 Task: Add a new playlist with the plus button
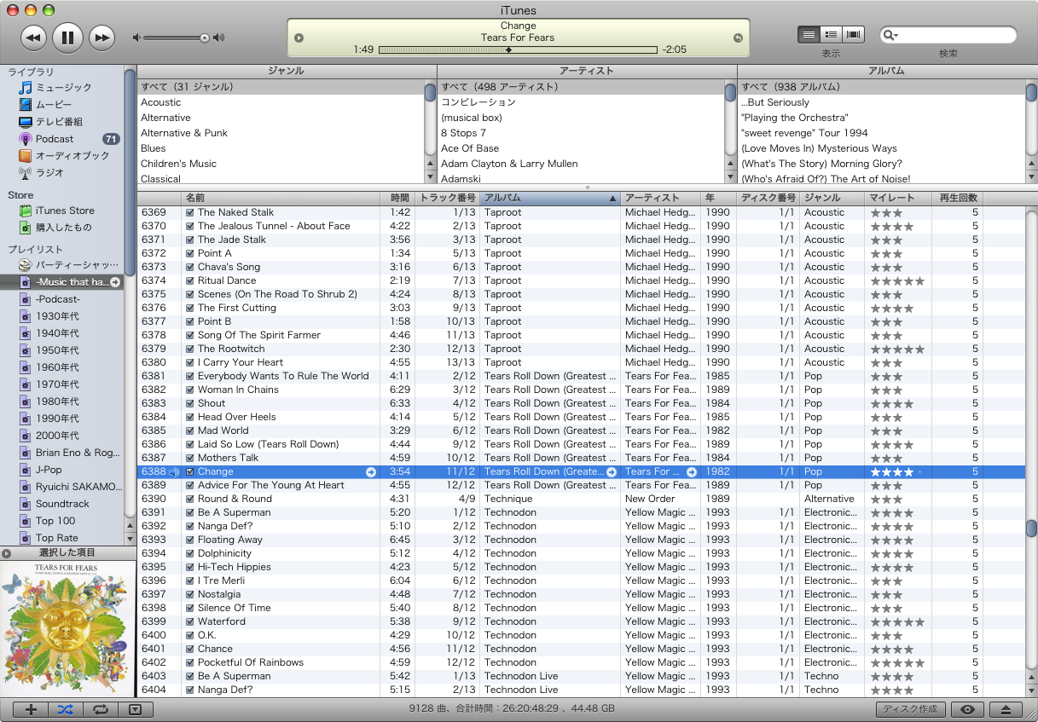32,709
